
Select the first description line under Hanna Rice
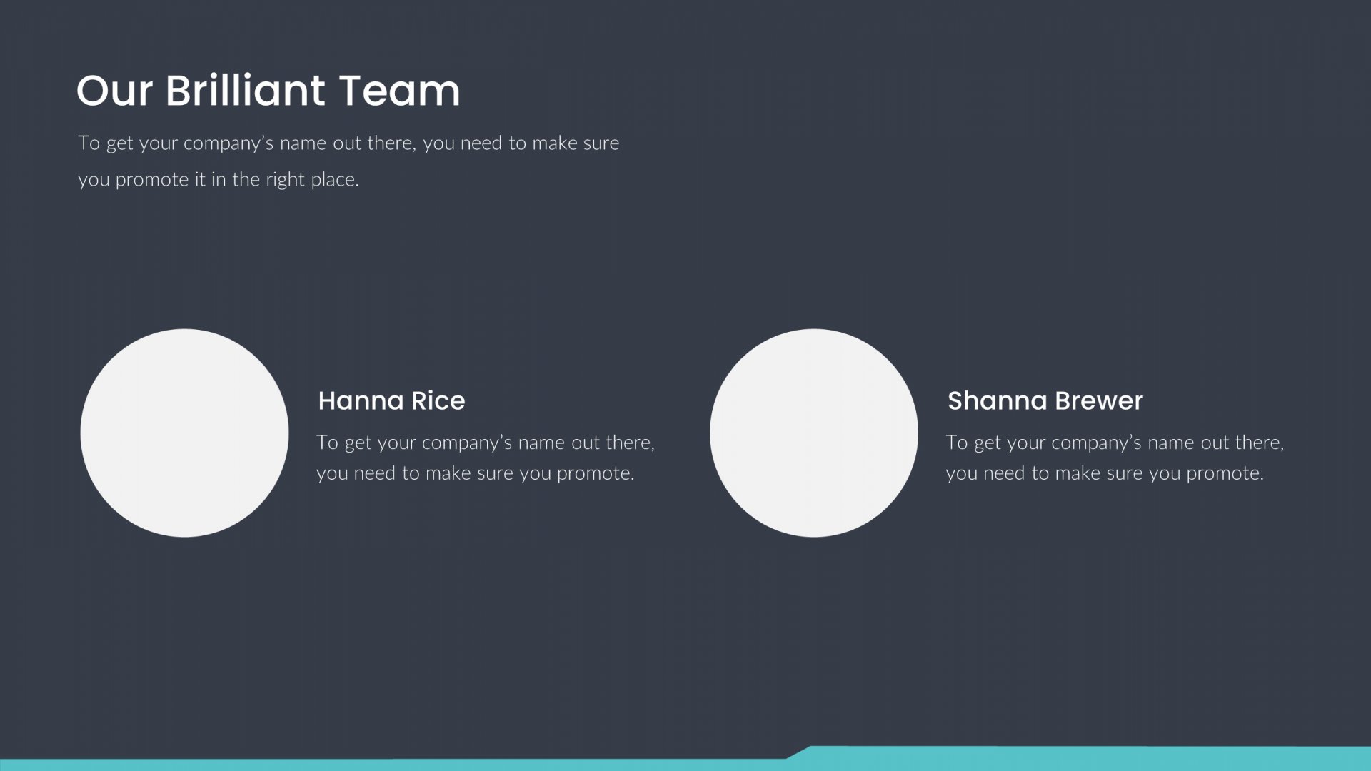coord(486,443)
